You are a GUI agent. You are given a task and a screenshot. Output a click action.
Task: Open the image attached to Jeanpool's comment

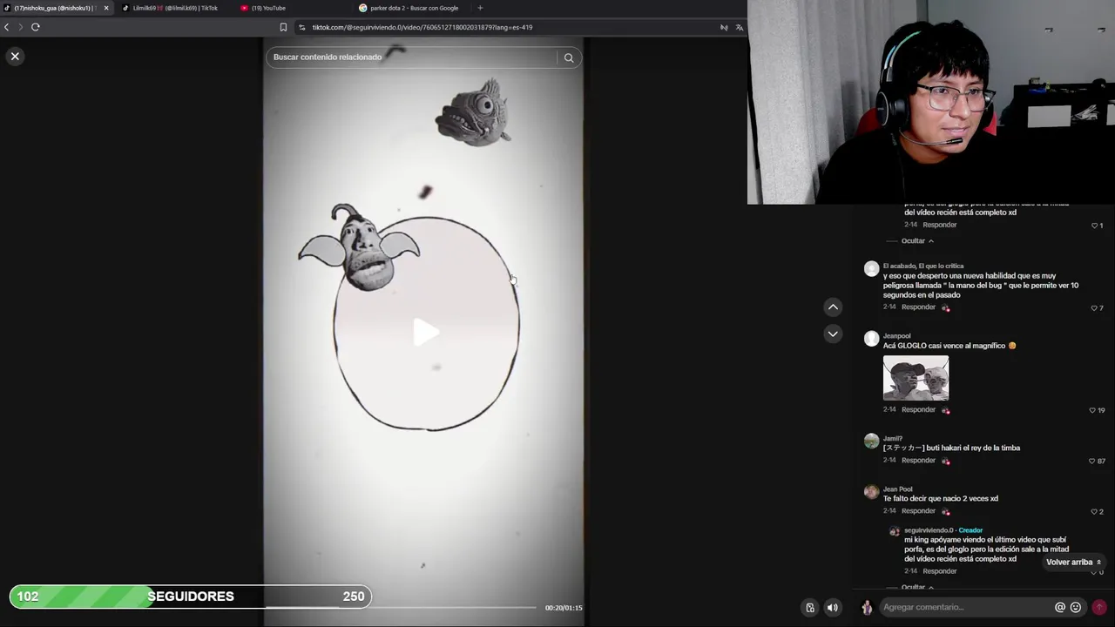click(x=916, y=378)
